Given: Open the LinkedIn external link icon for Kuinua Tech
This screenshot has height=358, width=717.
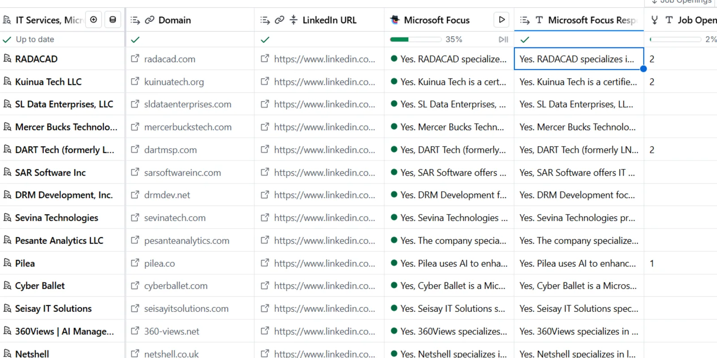Looking at the screenshot, I should click(265, 81).
